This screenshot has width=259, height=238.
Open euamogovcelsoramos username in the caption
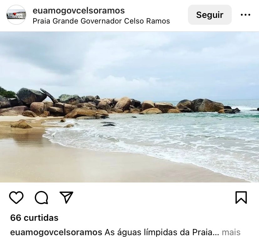pos(56,232)
